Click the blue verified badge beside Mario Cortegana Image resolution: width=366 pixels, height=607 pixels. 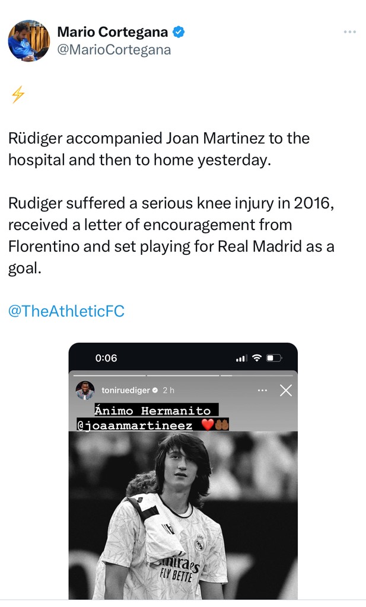(x=178, y=32)
